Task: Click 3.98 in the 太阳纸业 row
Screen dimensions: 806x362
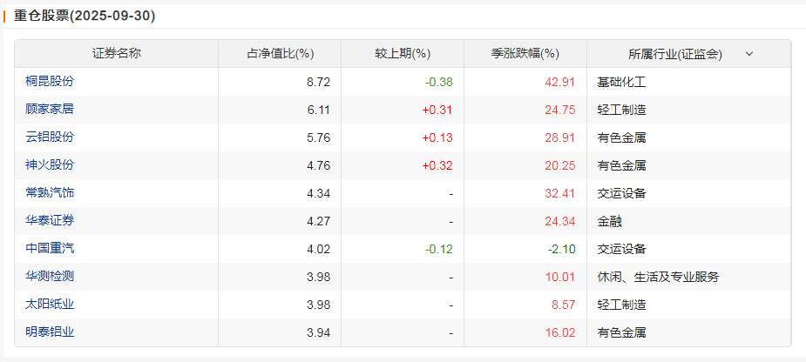Action: pyautogui.click(x=319, y=305)
